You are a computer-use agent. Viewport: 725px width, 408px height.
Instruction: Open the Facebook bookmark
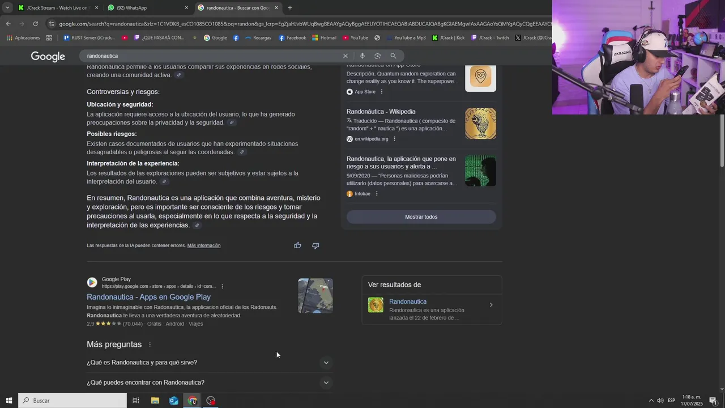pyautogui.click(x=292, y=38)
